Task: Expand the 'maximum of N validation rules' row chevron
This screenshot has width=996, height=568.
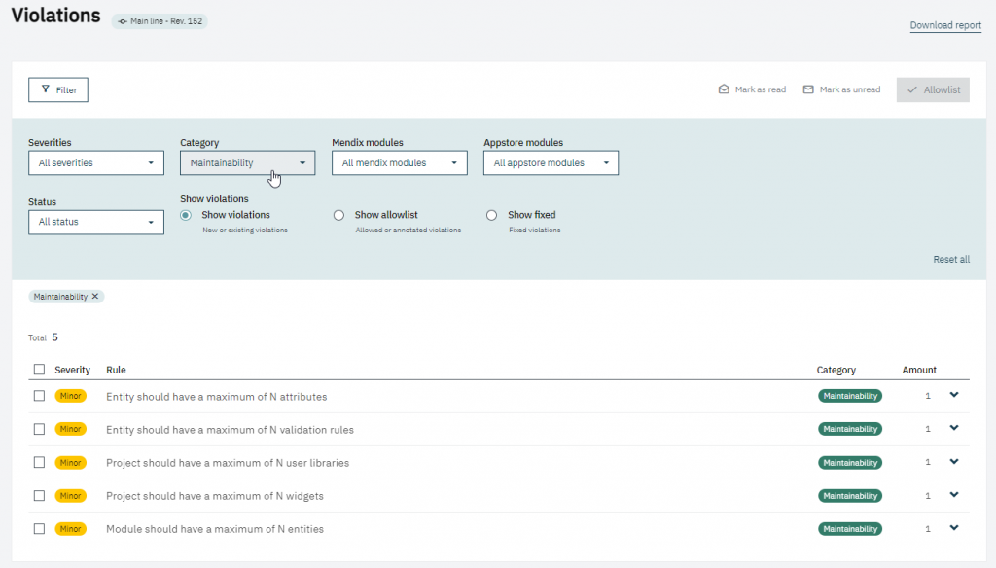Action: pyautogui.click(x=954, y=428)
